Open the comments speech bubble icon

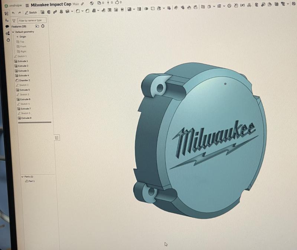pos(7,26)
